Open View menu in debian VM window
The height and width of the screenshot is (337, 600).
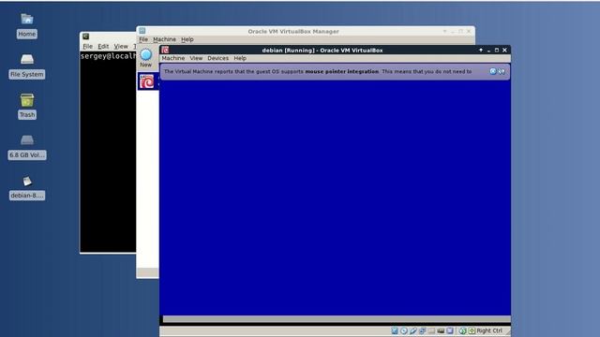pyautogui.click(x=196, y=58)
